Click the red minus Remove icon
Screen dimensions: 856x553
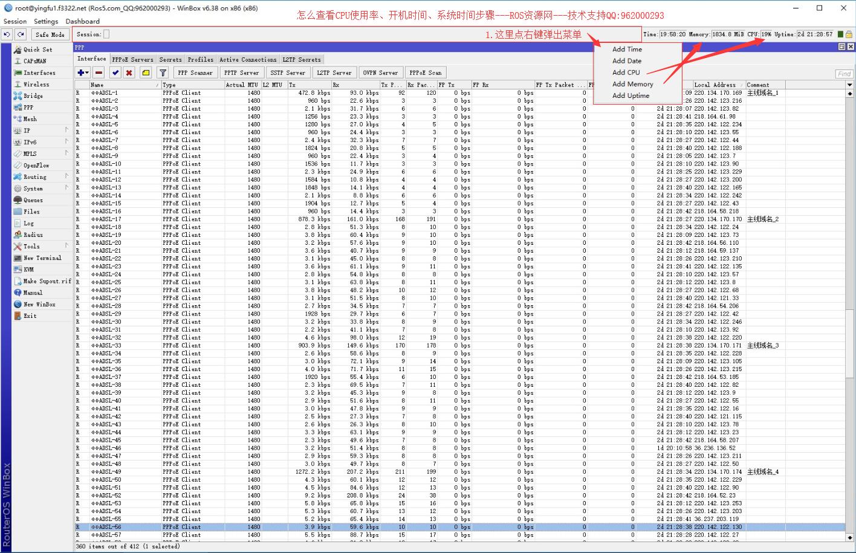99,73
